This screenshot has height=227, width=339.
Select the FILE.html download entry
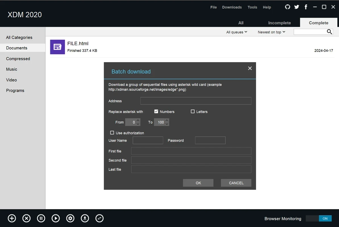(x=192, y=47)
